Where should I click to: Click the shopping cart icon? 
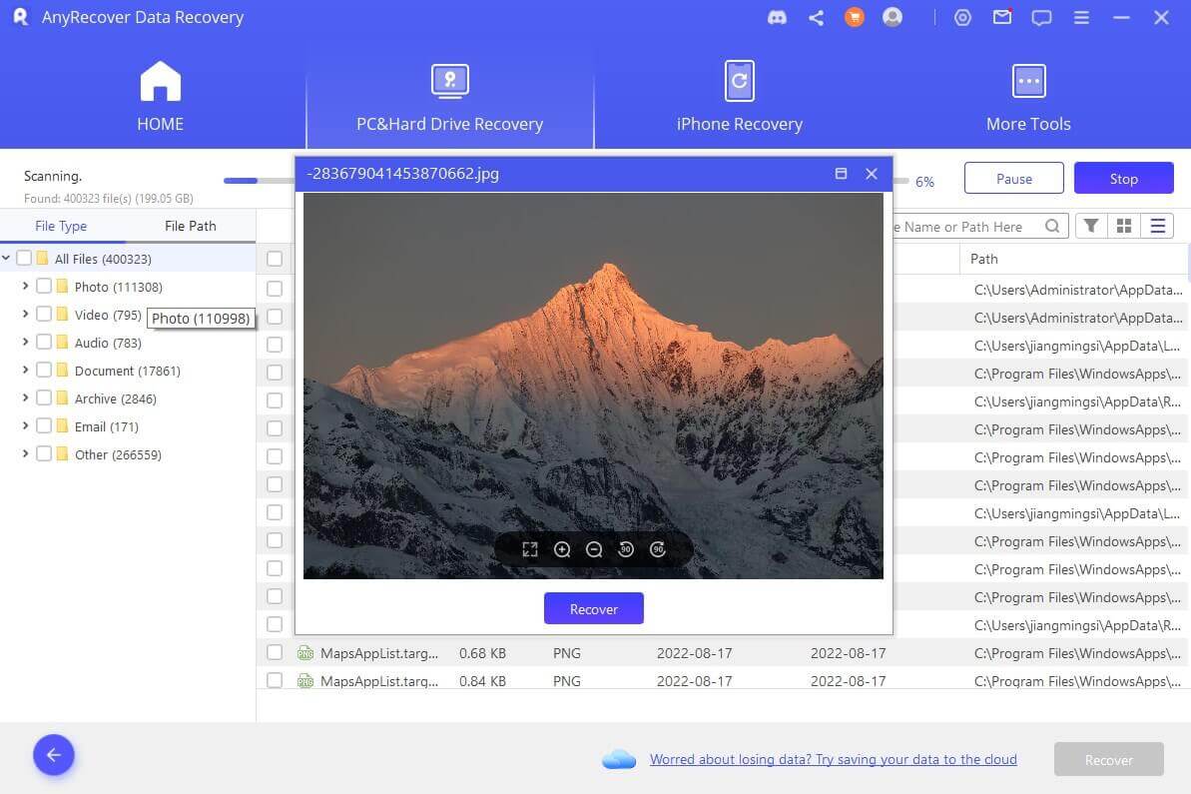click(x=854, y=18)
